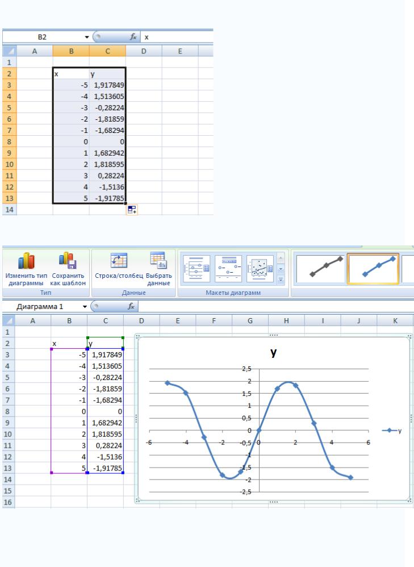The width and height of the screenshot is (414, 567).
Task: Expand the Макеты диаграмм gallery More arrow
Action: pyautogui.click(x=281, y=280)
